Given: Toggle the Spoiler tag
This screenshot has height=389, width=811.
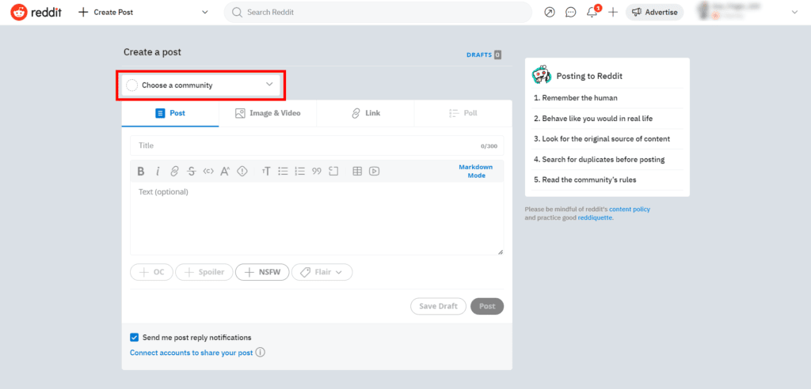Looking at the screenshot, I should point(204,272).
